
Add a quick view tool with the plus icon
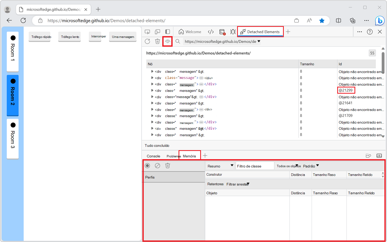tap(205, 156)
